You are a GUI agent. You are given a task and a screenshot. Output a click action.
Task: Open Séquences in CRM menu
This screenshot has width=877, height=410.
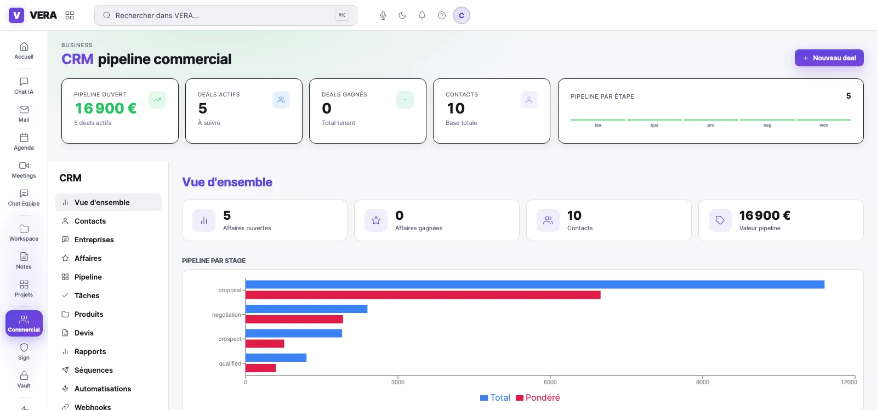point(108,370)
